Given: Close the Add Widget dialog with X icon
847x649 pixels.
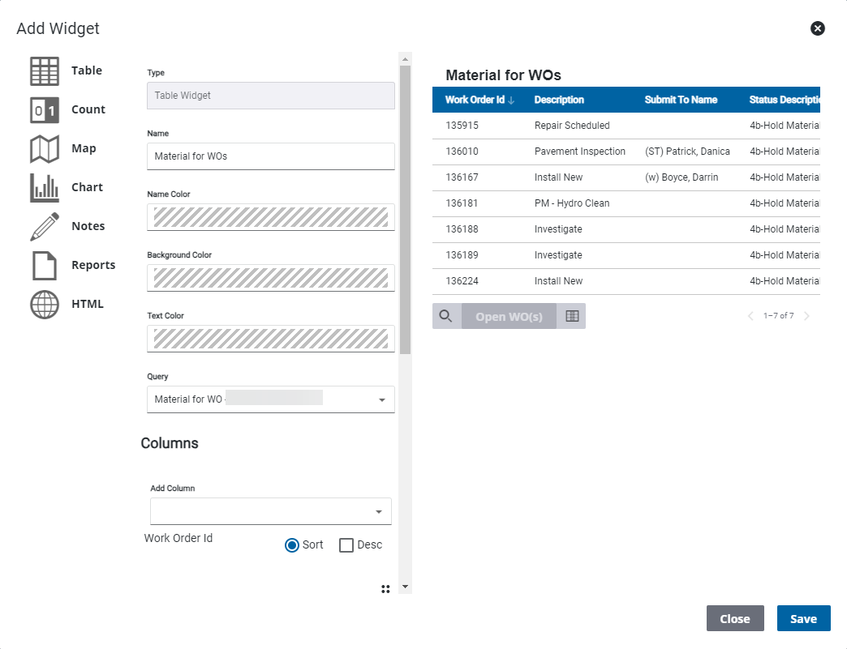Looking at the screenshot, I should pyautogui.click(x=817, y=28).
